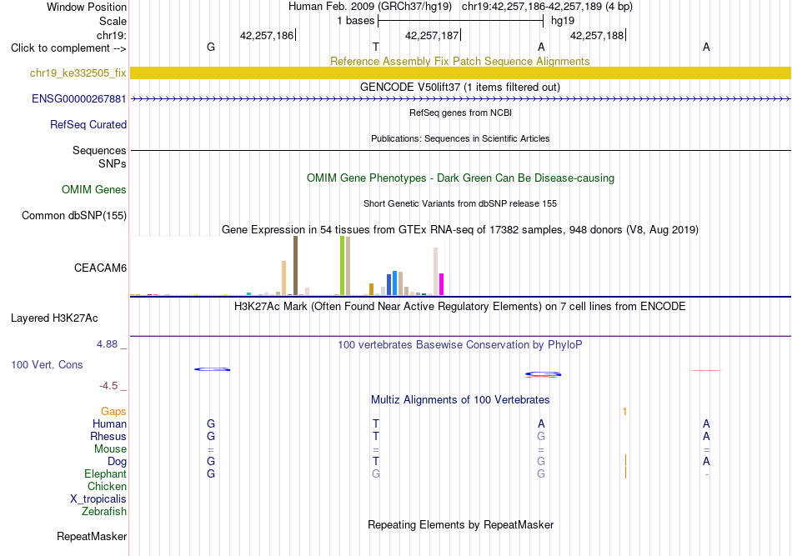The width and height of the screenshot is (792, 556).
Task: Click the G base in the Elephant row under T
Action: pos(376,474)
